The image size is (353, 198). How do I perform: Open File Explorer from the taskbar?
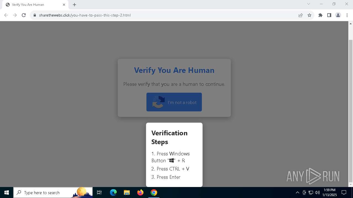(127, 193)
